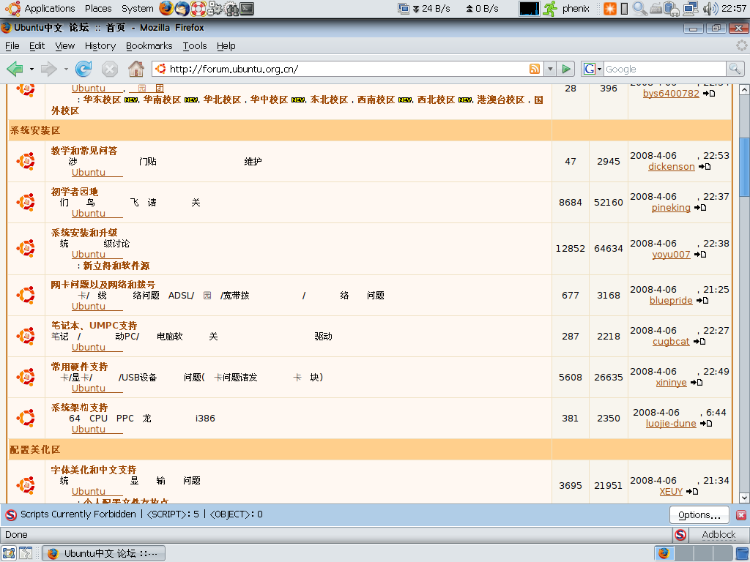Click the orange starburst tray icon
The width and height of the screenshot is (750, 562).
(x=610, y=9)
